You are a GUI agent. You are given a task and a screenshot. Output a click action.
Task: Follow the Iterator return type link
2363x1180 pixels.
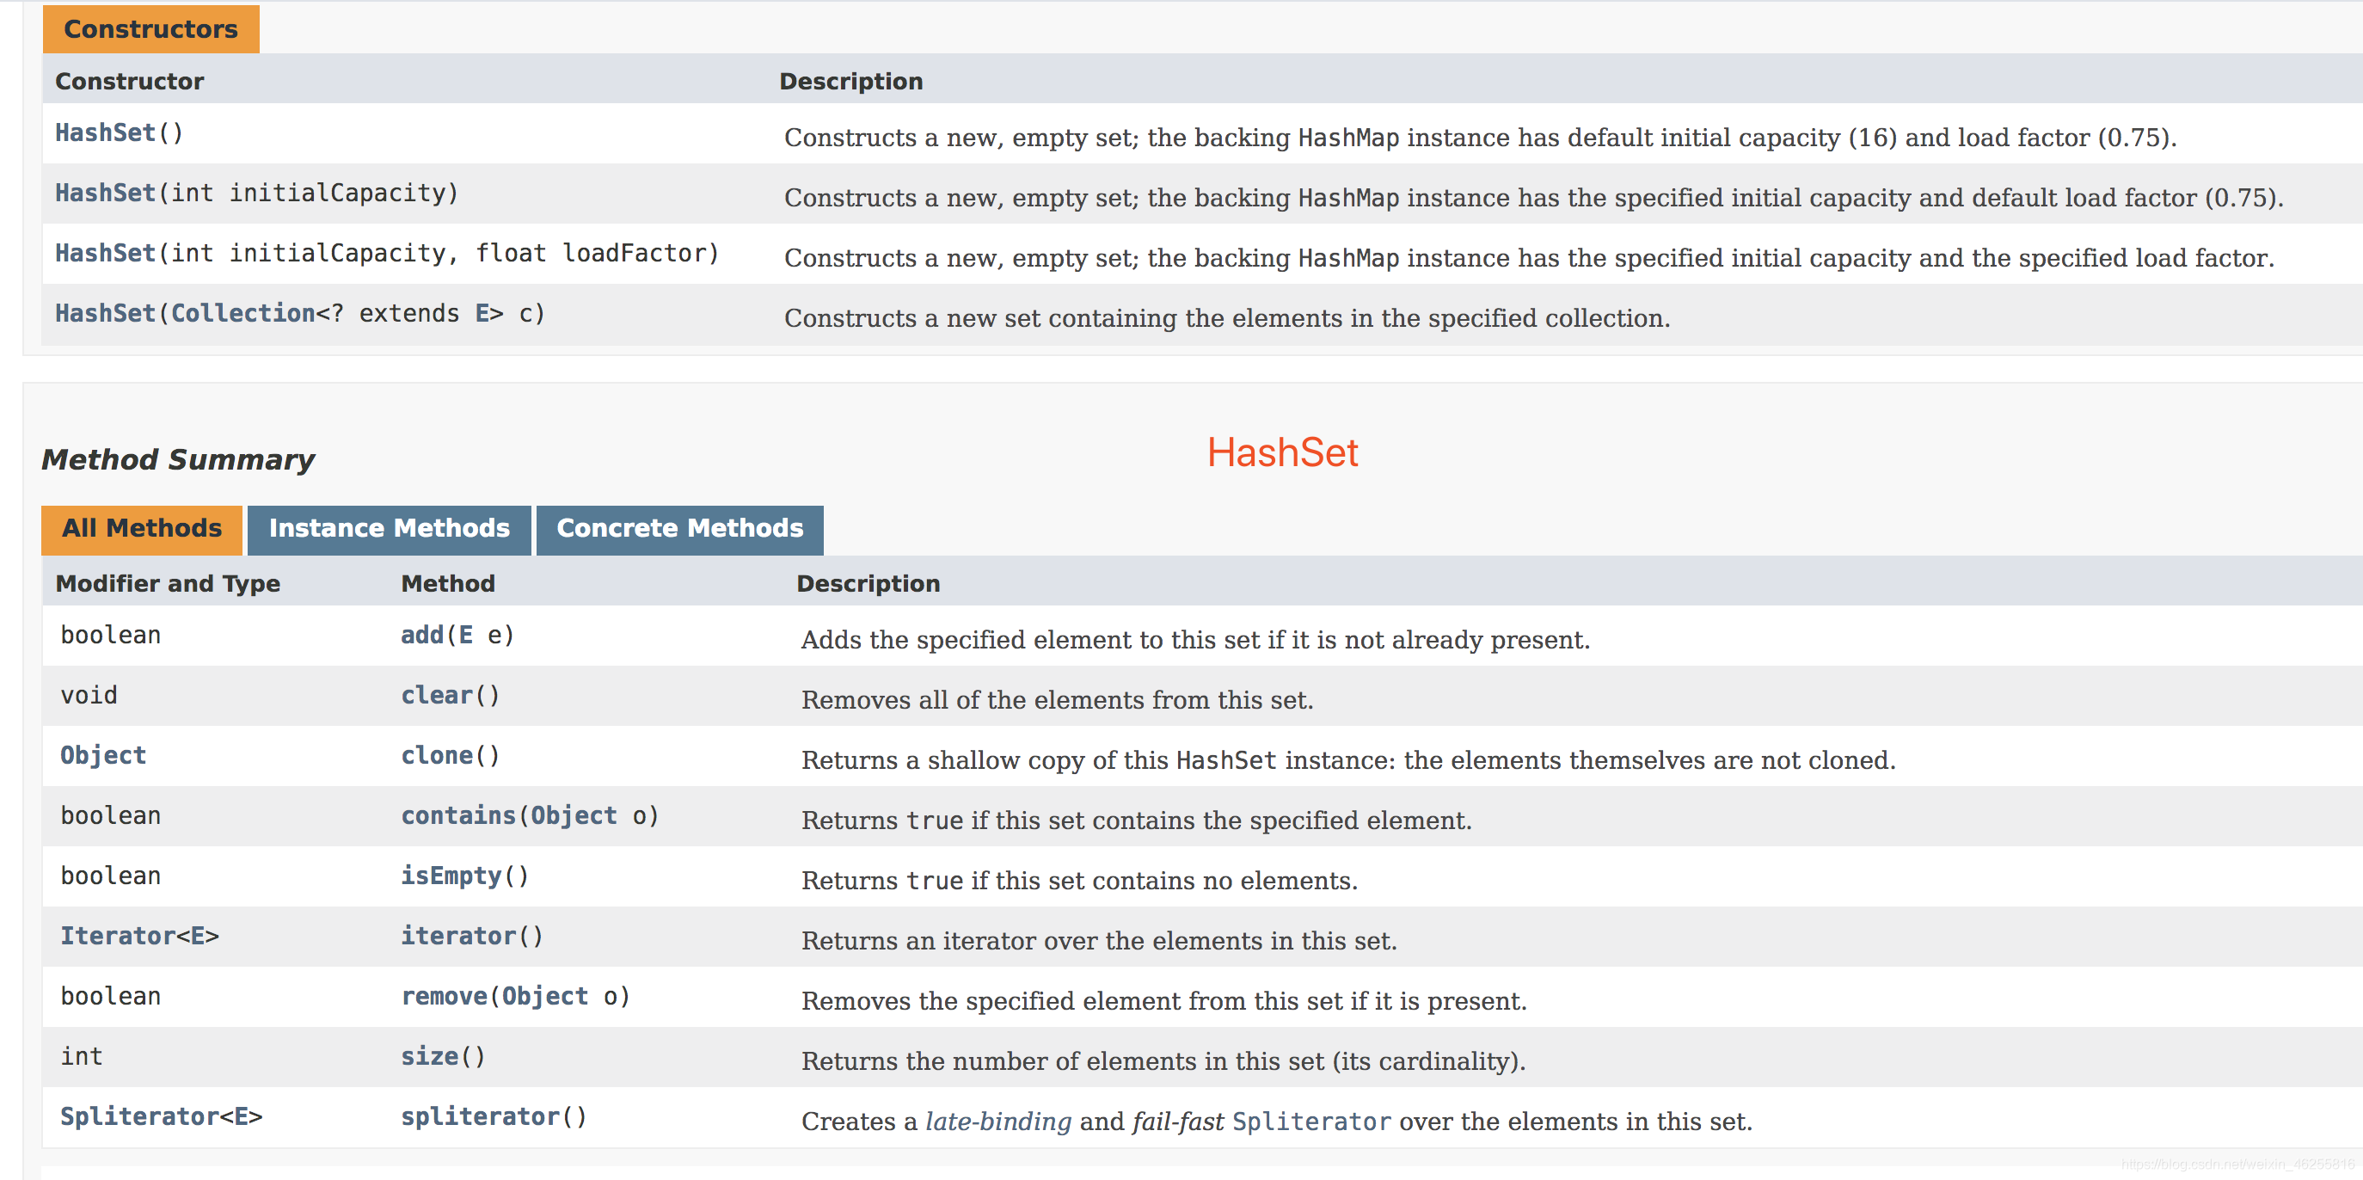(118, 936)
